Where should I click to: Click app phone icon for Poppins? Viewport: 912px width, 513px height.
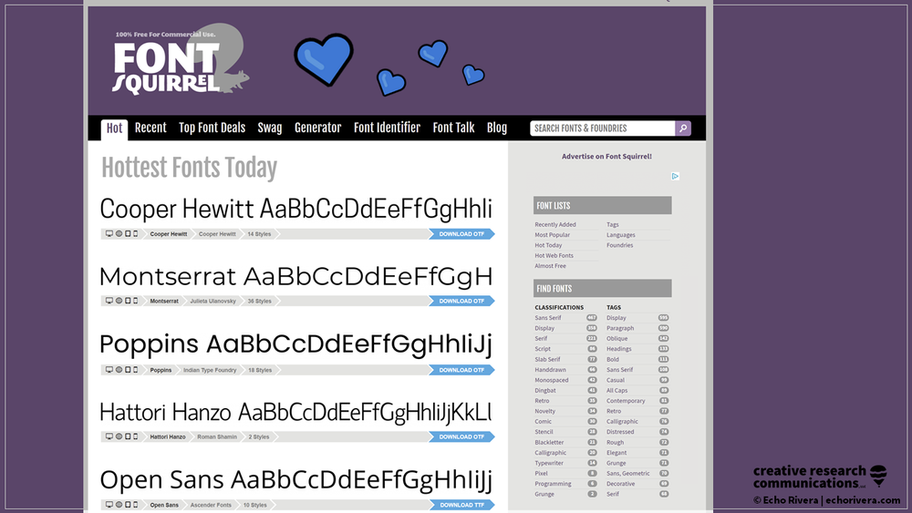click(136, 370)
